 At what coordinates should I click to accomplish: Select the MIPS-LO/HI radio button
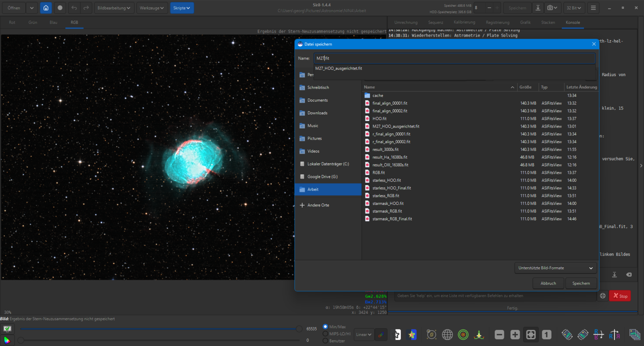click(325, 334)
